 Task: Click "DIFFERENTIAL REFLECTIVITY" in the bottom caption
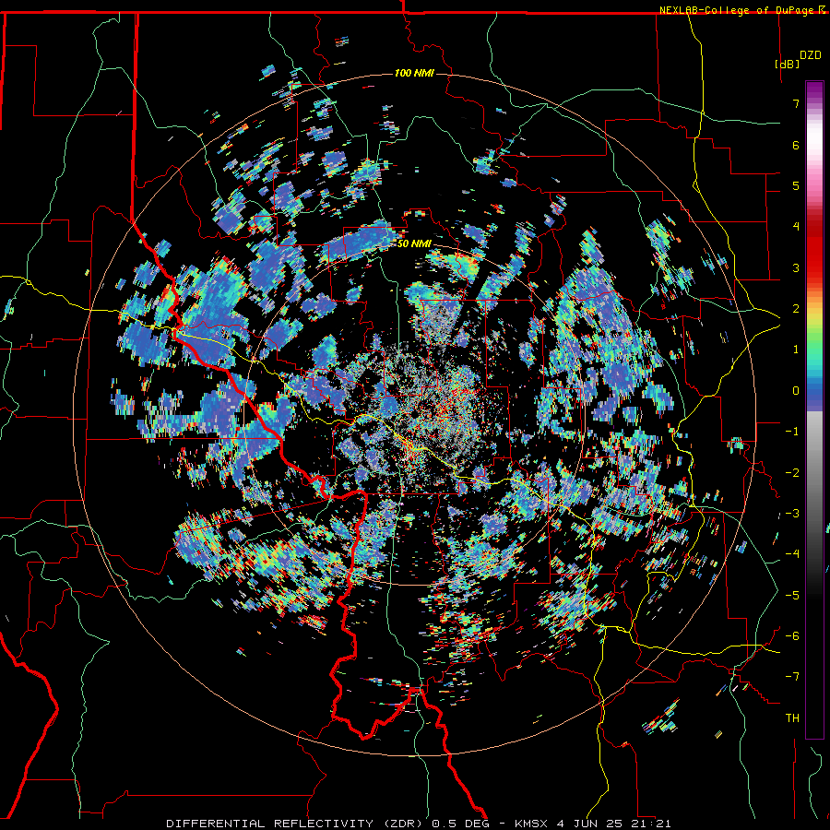pos(269,824)
